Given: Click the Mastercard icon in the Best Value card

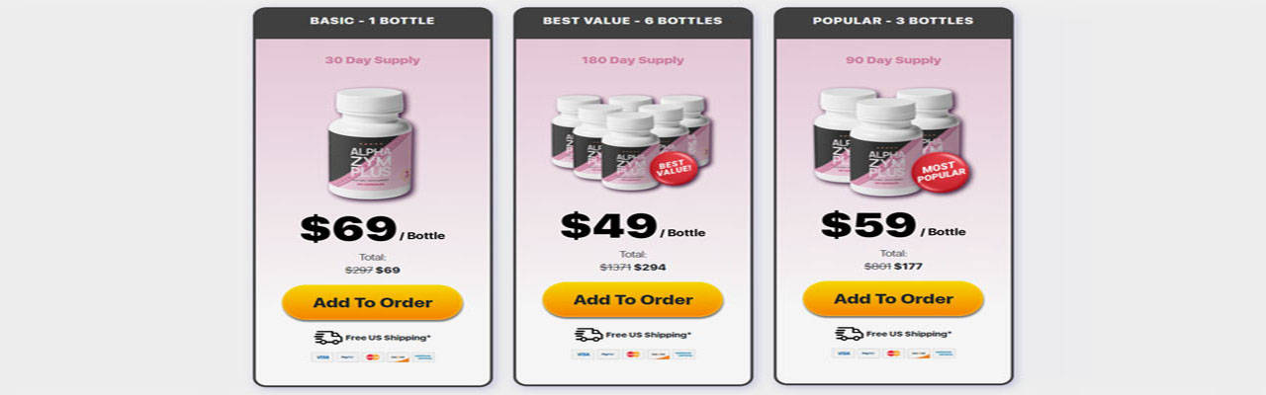Looking at the screenshot, I should pyautogui.click(x=633, y=354).
